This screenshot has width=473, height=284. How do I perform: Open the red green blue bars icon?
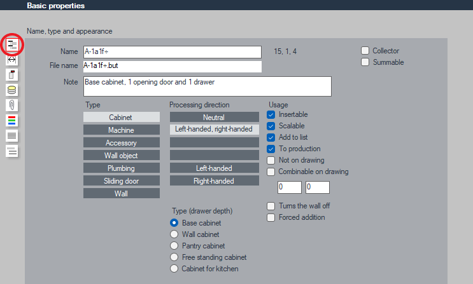tap(11, 121)
